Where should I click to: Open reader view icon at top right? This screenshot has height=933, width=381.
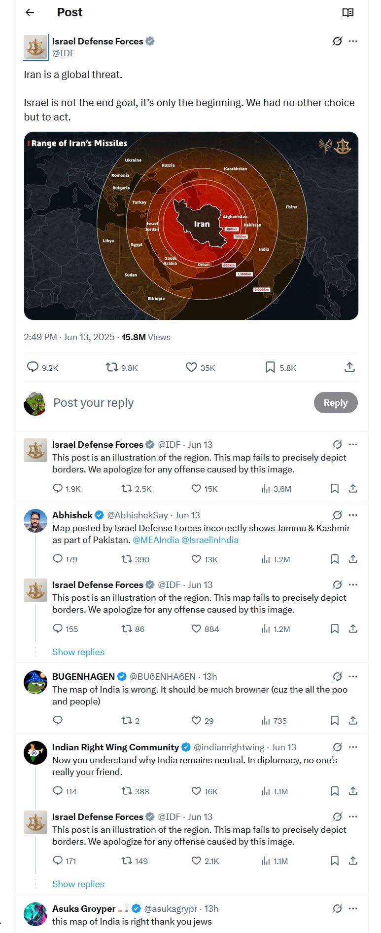pos(348,12)
